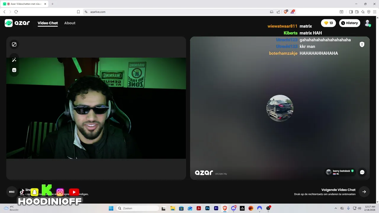Open the volume tray icon
The width and height of the screenshot is (379, 213).
coord(360,208)
